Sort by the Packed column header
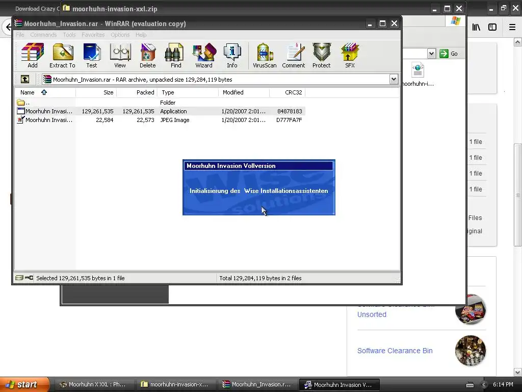Viewport: 522px width, 392px height. pyautogui.click(x=137, y=92)
